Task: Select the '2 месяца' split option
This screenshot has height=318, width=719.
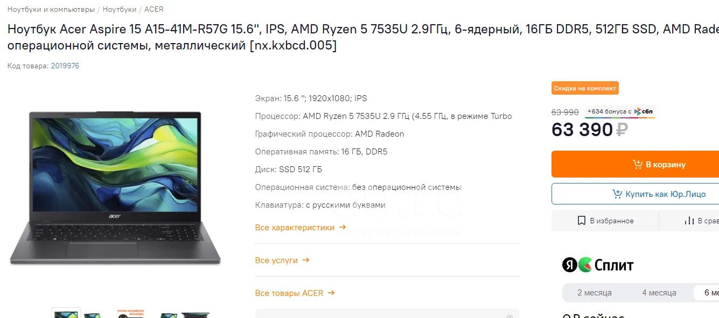Action: (x=595, y=293)
